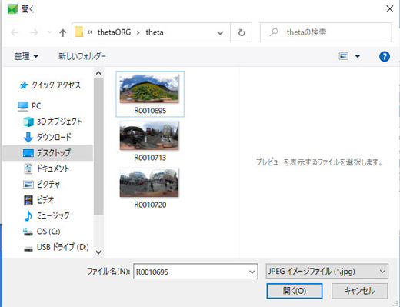Click the R0010695 file name label
The height and width of the screenshot is (307, 400).
150,111
